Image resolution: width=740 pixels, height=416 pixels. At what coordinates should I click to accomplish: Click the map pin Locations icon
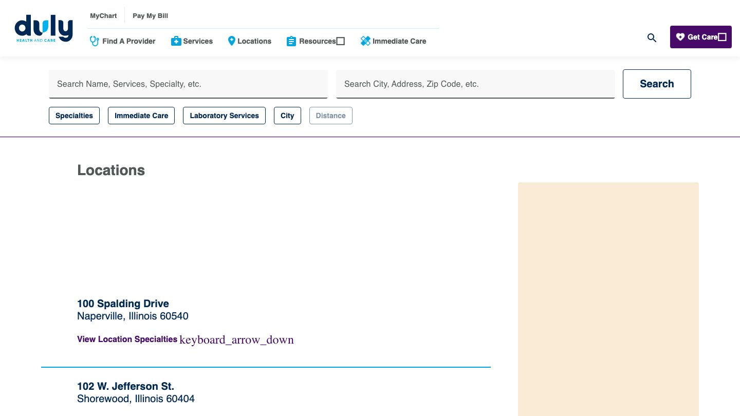pos(231,41)
